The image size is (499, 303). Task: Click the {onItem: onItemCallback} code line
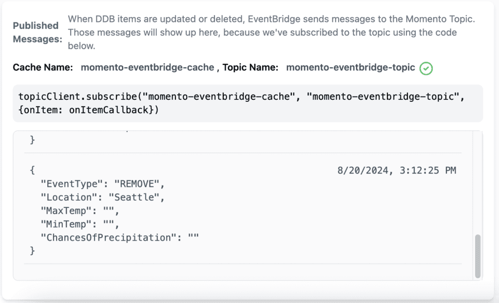click(x=89, y=110)
